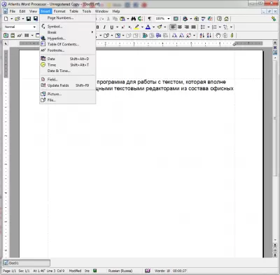Screen dimensions: 280x275
Task: Align text right
Action: coord(187,27)
